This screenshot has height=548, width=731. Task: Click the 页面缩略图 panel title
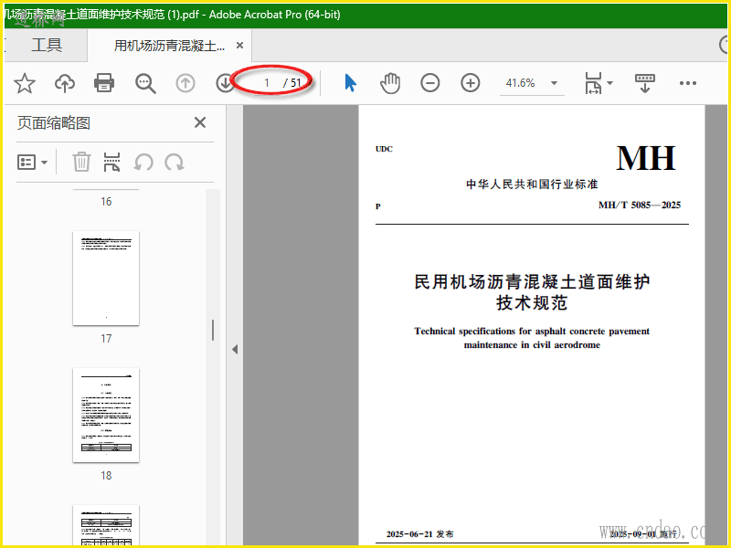click(x=54, y=123)
